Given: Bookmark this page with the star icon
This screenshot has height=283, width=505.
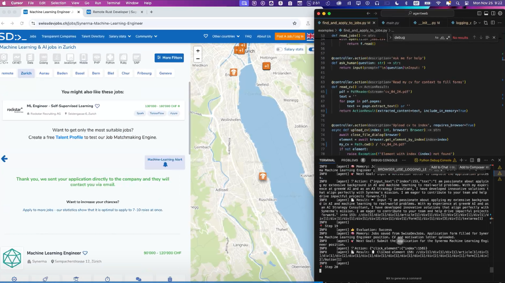Looking at the screenshot, I should [x=295, y=23].
